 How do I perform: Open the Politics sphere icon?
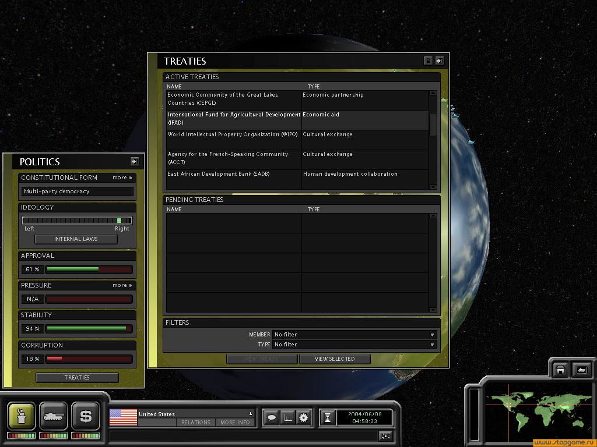pos(22,416)
